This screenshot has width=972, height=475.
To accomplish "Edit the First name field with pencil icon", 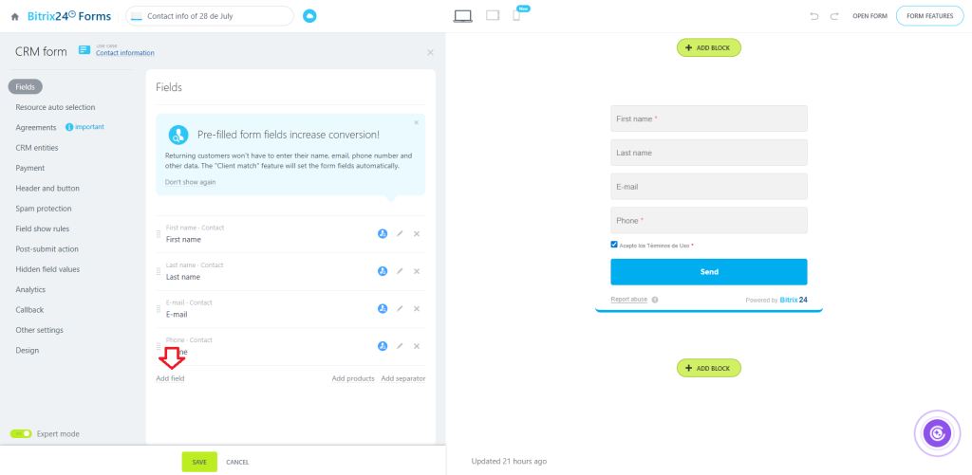I will 400,233.
